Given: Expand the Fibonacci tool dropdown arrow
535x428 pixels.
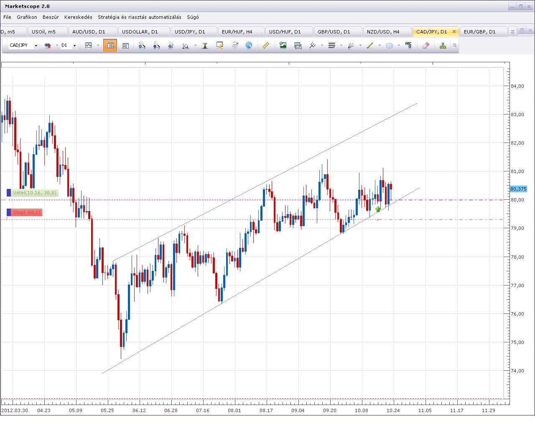Looking at the screenshot, I should click(x=341, y=46).
